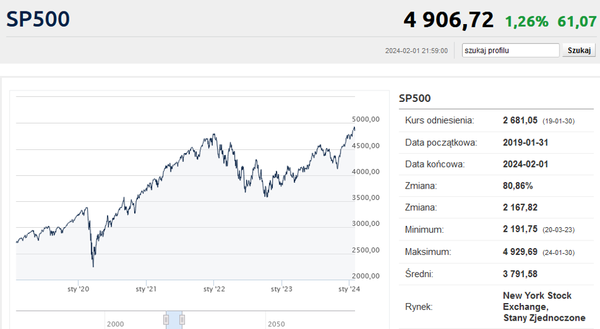
Task: Click the 2020 crash low on the chart
Action: tap(93, 266)
